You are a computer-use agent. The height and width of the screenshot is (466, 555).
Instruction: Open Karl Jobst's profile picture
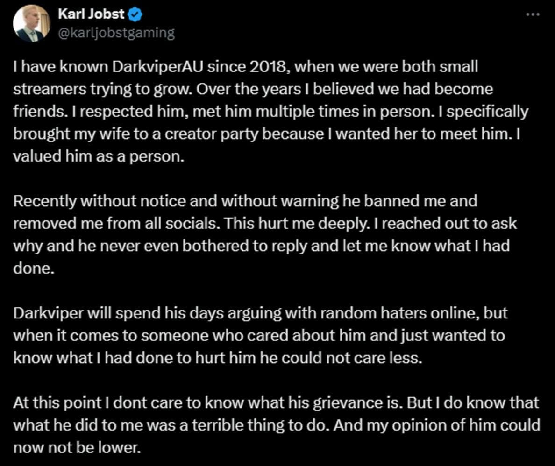[x=32, y=22]
